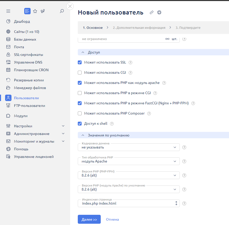The height and width of the screenshot is (225, 229).
Task: Click the infinity icon in limit field
Action: click(167, 39)
